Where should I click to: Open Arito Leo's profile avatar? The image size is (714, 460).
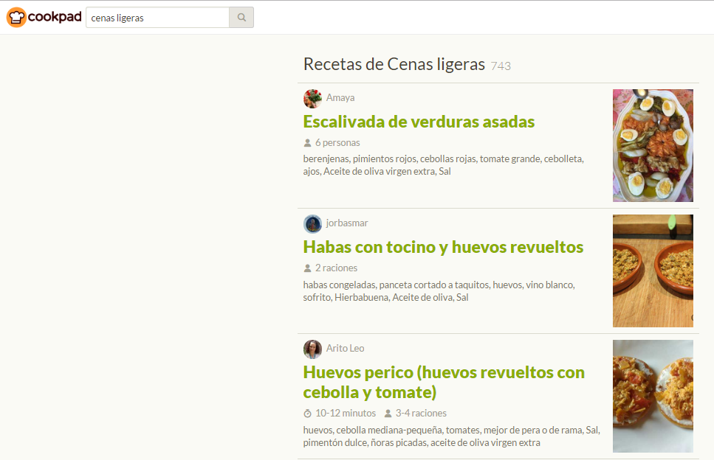point(312,349)
